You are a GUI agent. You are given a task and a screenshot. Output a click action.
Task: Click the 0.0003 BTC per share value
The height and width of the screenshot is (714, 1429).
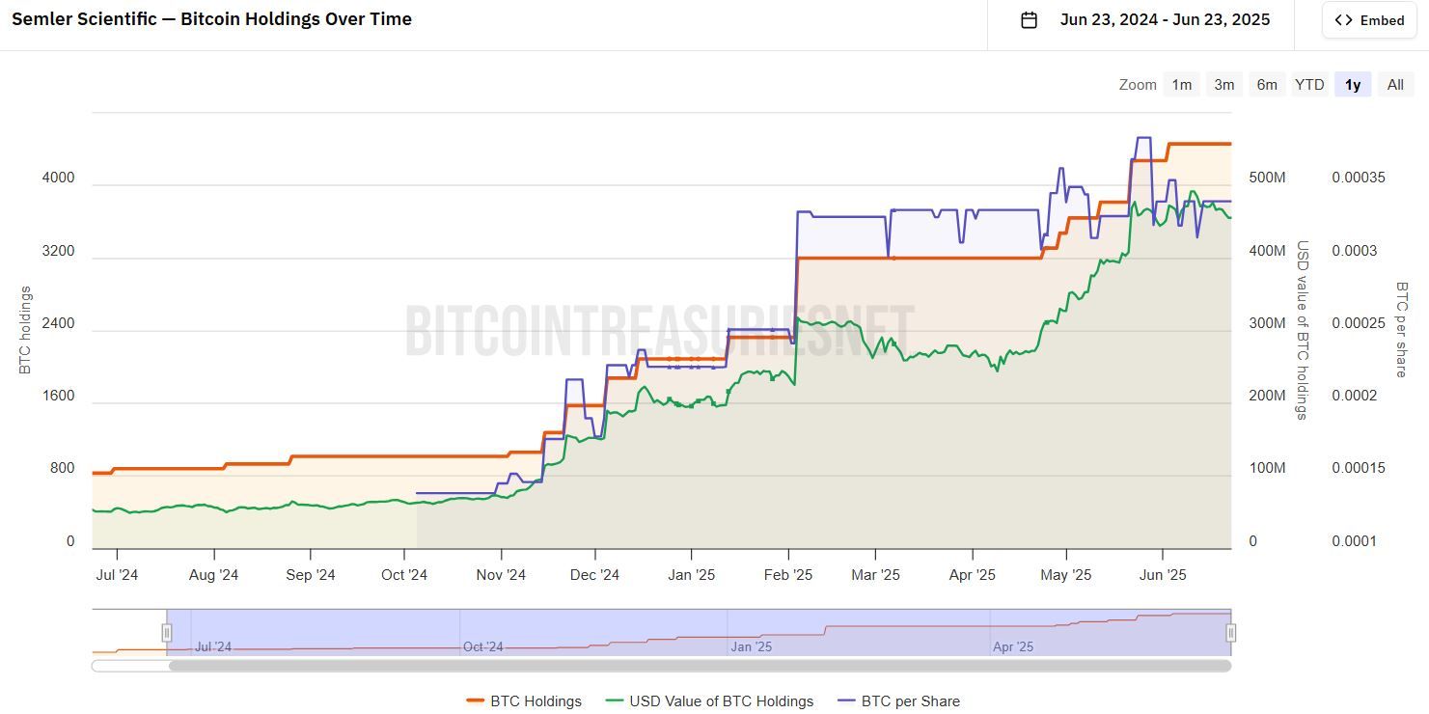point(1355,251)
